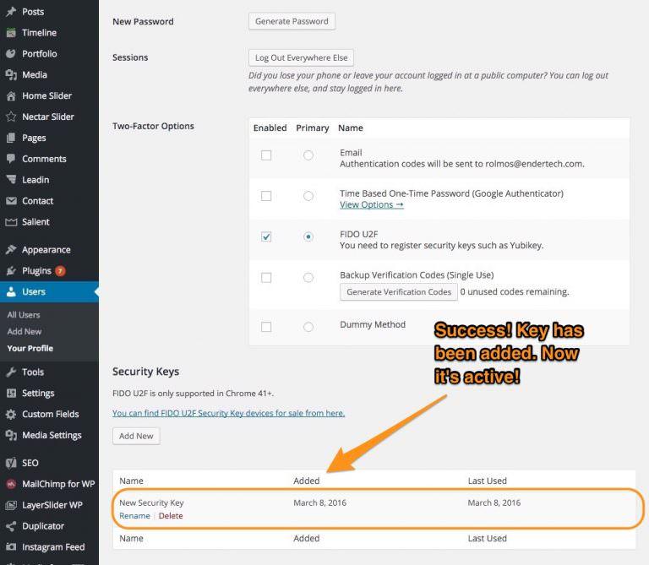Enable Backup Verification Codes checkbox
The image size is (649, 565).
[266, 278]
